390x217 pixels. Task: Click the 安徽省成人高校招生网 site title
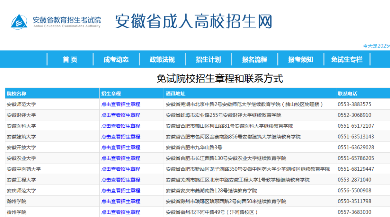coord(194,21)
